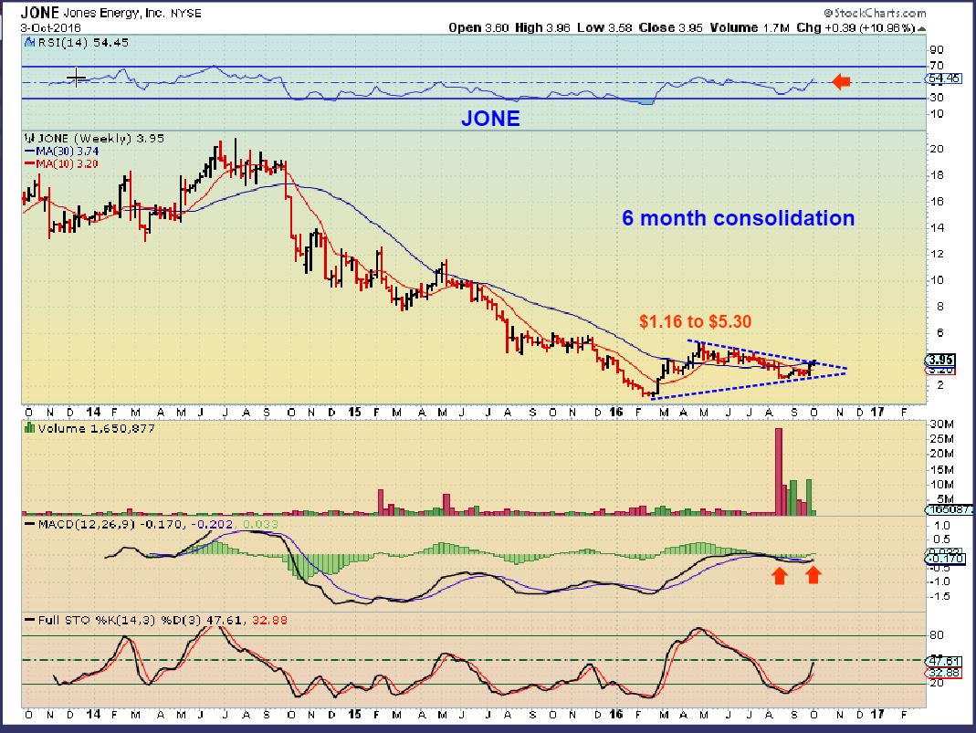Click the 0.033 MACD histogram value

[x=261, y=525]
